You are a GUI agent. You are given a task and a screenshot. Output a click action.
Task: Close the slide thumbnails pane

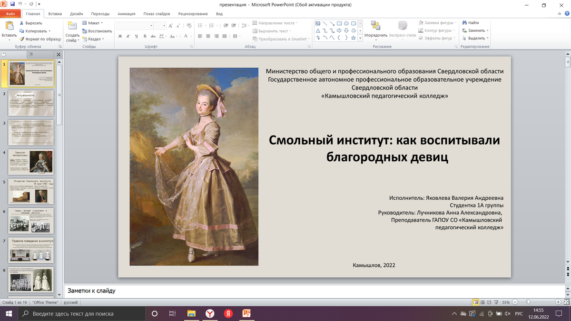pyautogui.click(x=59, y=55)
